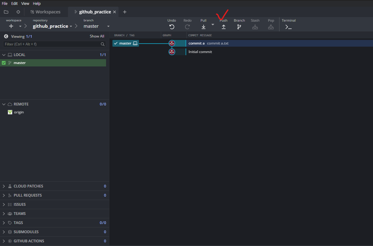Click the Issues list icon

pos(10,205)
